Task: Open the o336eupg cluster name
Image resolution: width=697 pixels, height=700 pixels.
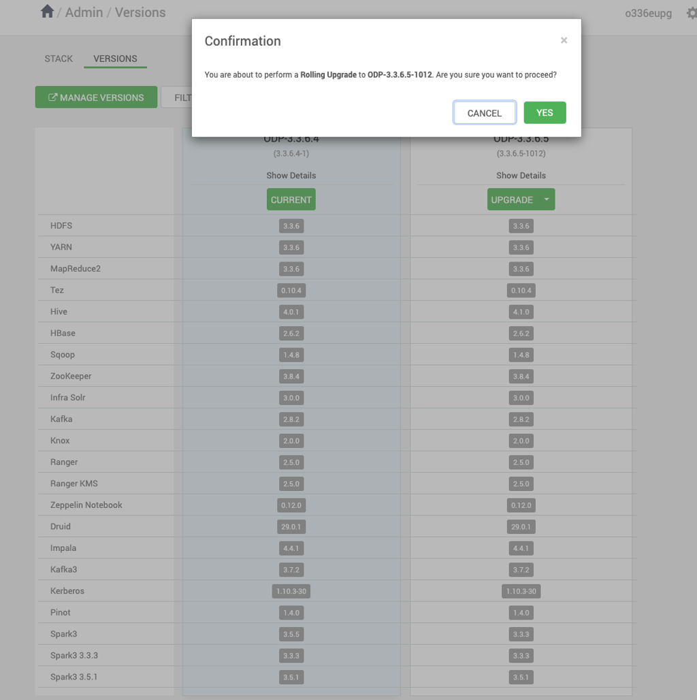Action: 648,14
